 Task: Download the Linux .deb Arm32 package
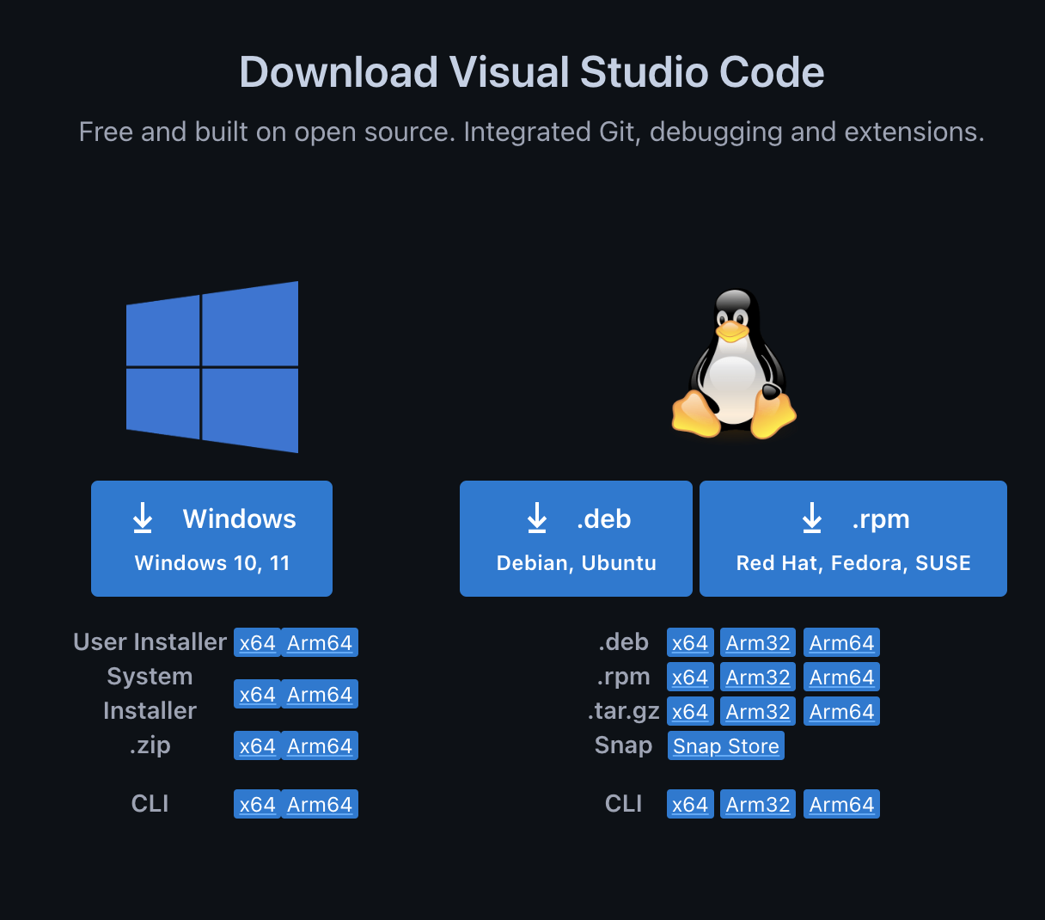[758, 643]
